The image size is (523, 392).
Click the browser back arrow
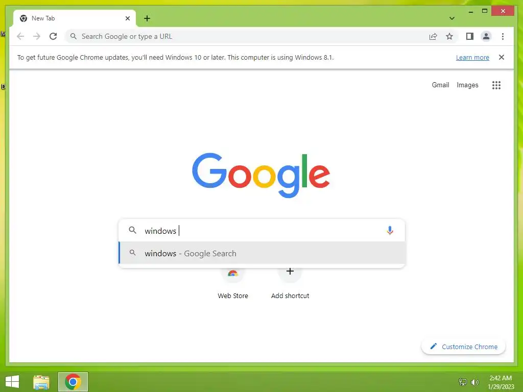pos(20,36)
